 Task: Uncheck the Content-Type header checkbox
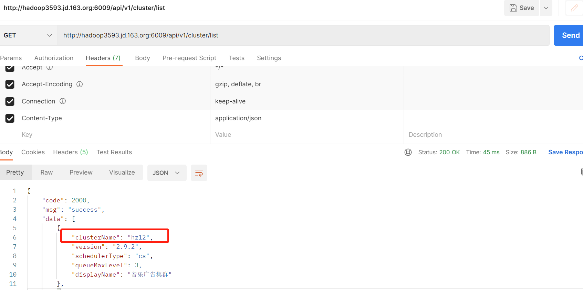point(10,118)
